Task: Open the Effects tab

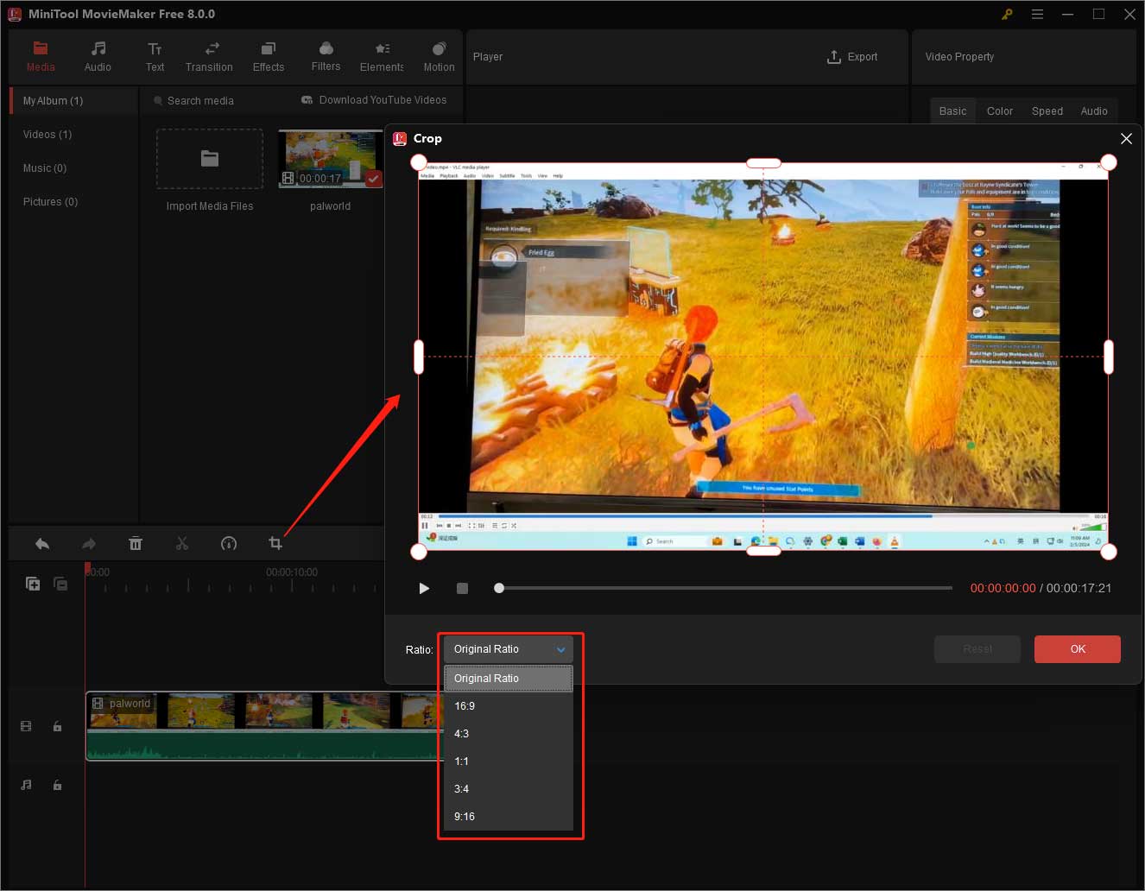Action: [269, 57]
